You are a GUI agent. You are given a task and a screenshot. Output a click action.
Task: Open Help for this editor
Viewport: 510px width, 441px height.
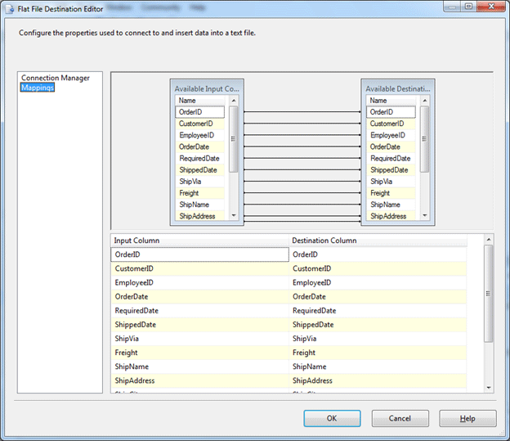click(467, 418)
